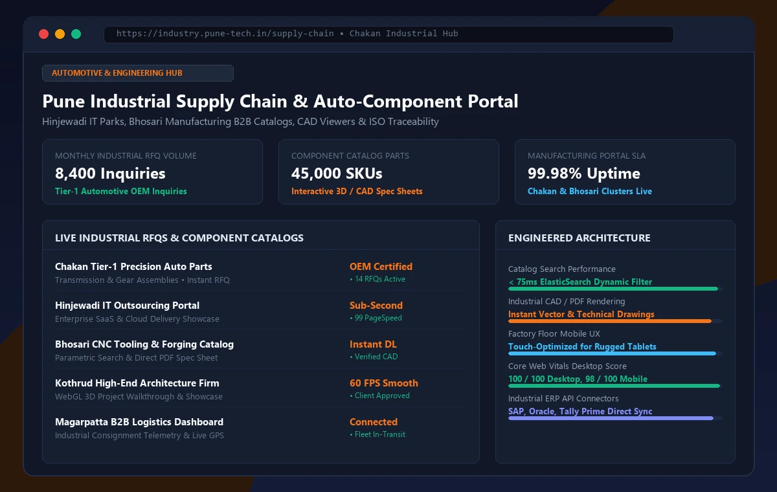The height and width of the screenshot is (492, 777).
Task: Click the 99.98% Uptime value
Action: tap(584, 173)
